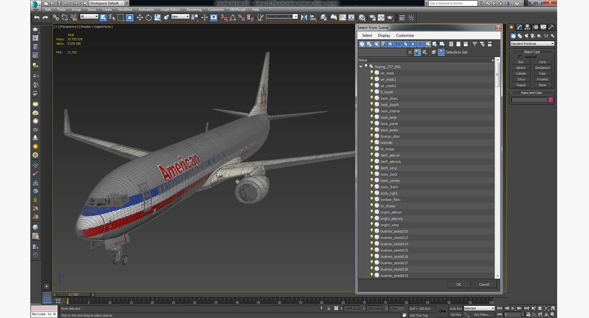Click the Mirror tool icon
589x318 pixels.
coord(304,17)
